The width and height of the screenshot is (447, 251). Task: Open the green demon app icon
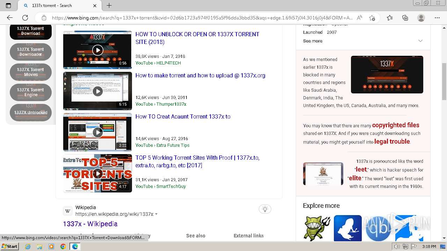(317, 228)
